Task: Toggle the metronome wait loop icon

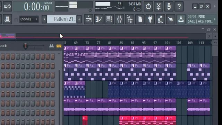Action: click(x=7, y=6)
